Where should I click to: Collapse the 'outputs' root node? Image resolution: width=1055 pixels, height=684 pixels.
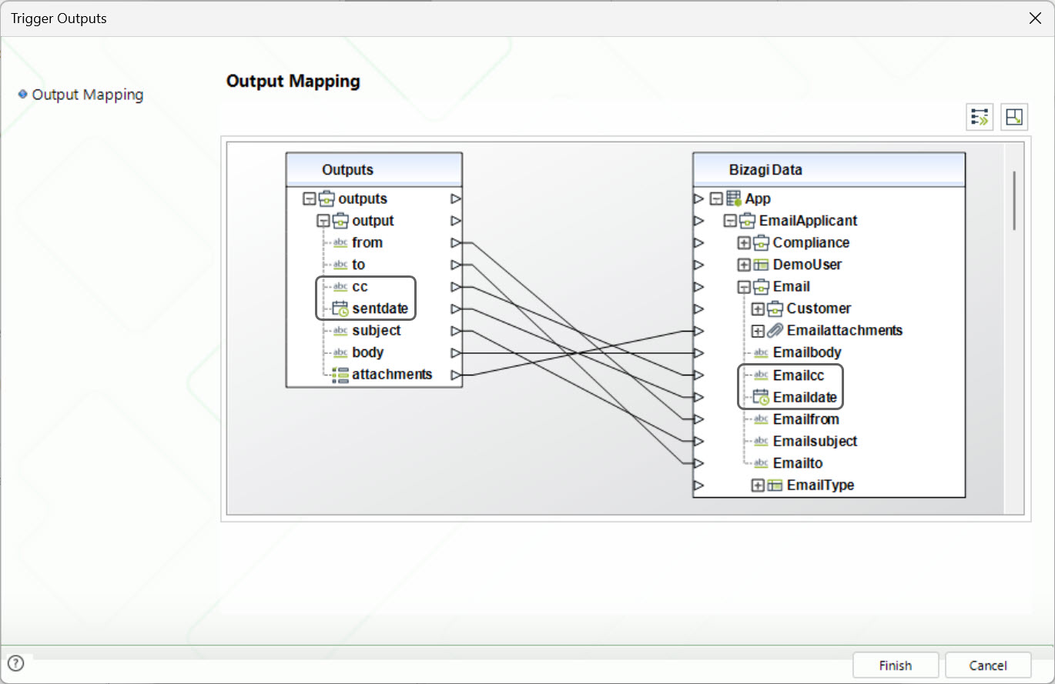(x=310, y=199)
